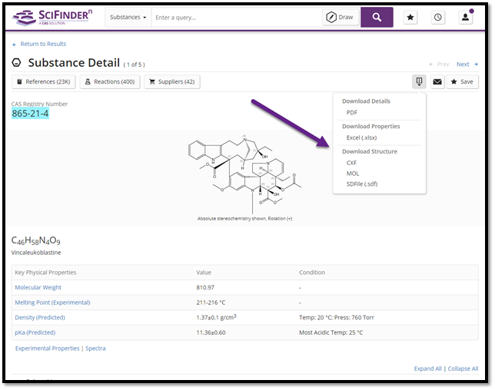Toggle the download menu icon
Image resolution: width=495 pixels, height=390 pixels.
pos(419,82)
